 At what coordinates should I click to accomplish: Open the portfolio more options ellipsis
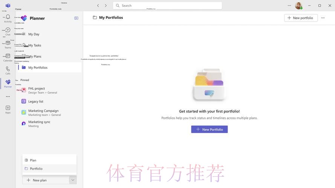tap(323, 18)
